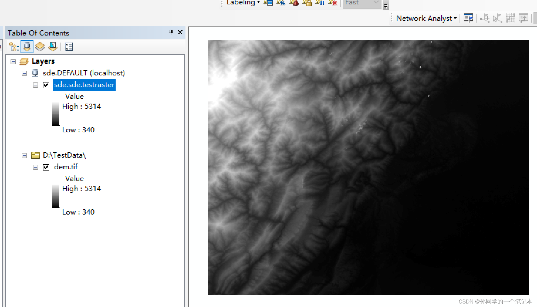Select the sde.sde.testraster layer name
This screenshot has width=537, height=307.
(x=84, y=85)
